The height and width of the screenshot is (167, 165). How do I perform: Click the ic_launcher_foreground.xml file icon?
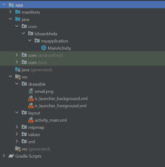pos(31,106)
